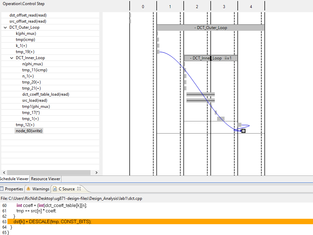
Task: Click the C Source file icon
Action: [x=55, y=189]
